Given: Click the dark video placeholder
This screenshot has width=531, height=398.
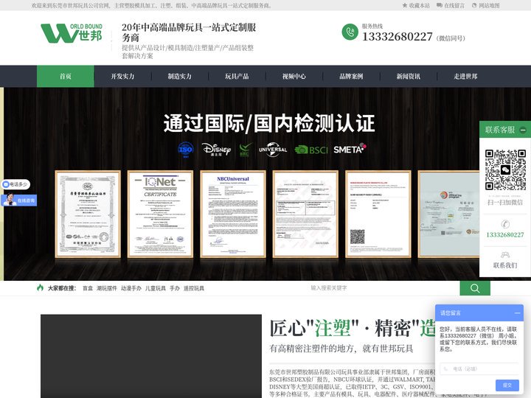Looking at the screenshot, I should [151, 356].
